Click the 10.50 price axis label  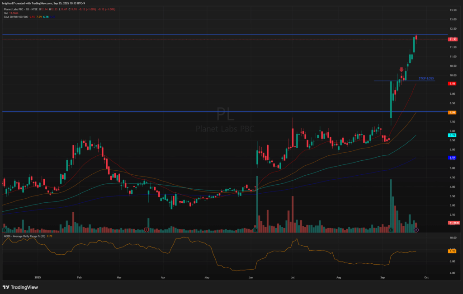pyautogui.click(x=453, y=66)
